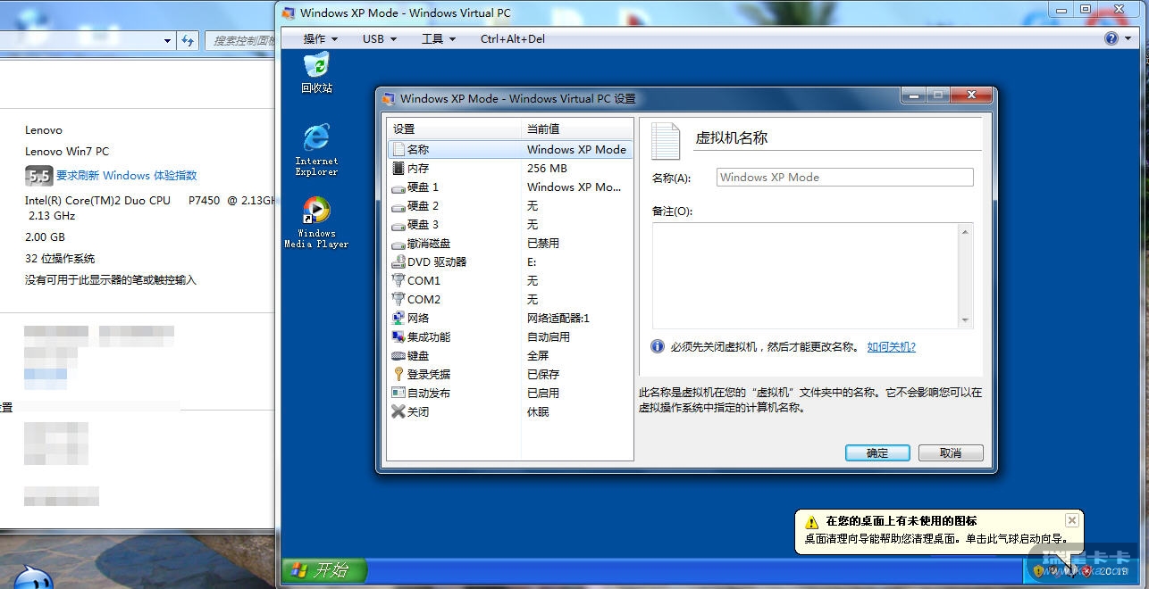Select the 自动发布 auto publish icon
The height and width of the screenshot is (589, 1149).
[x=398, y=394]
